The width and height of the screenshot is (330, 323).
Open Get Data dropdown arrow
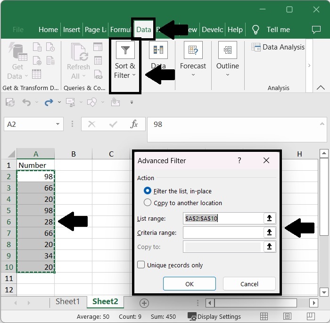26,76
